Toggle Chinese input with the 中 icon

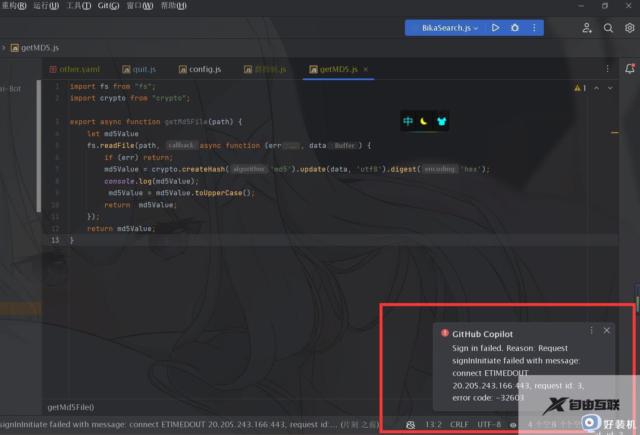pyautogui.click(x=408, y=121)
